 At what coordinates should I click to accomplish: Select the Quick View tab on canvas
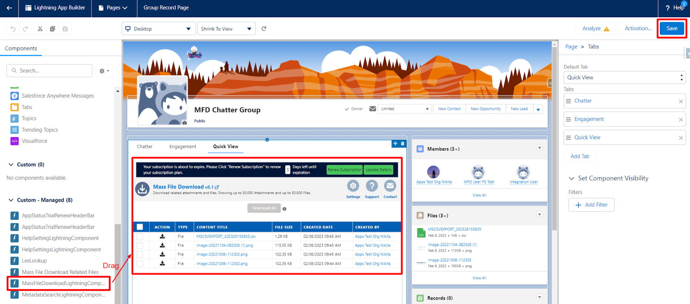[x=226, y=147]
